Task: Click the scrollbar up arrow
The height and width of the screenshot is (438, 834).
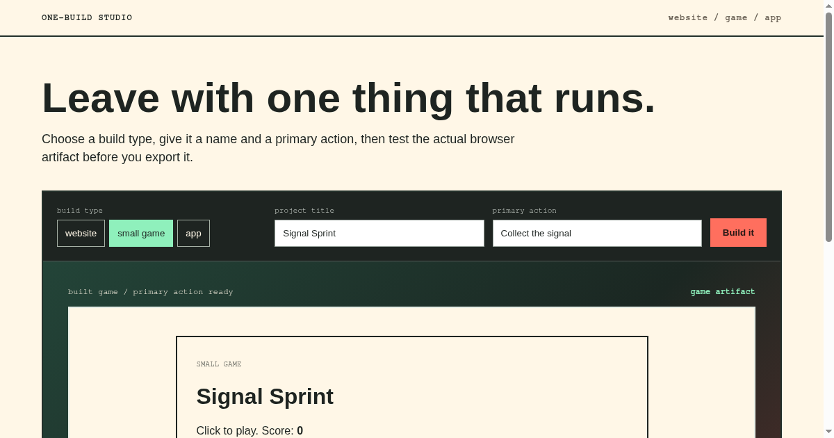Action: pyautogui.click(x=828, y=6)
